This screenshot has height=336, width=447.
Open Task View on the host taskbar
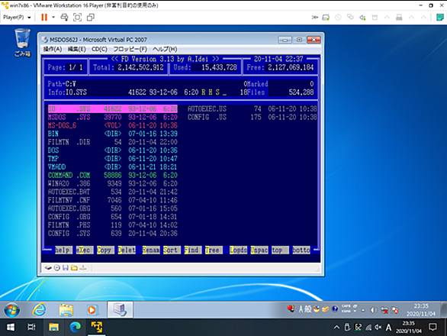point(31,327)
